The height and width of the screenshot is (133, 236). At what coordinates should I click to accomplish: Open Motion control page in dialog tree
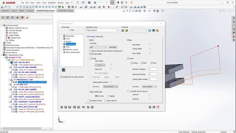tap(72, 50)
